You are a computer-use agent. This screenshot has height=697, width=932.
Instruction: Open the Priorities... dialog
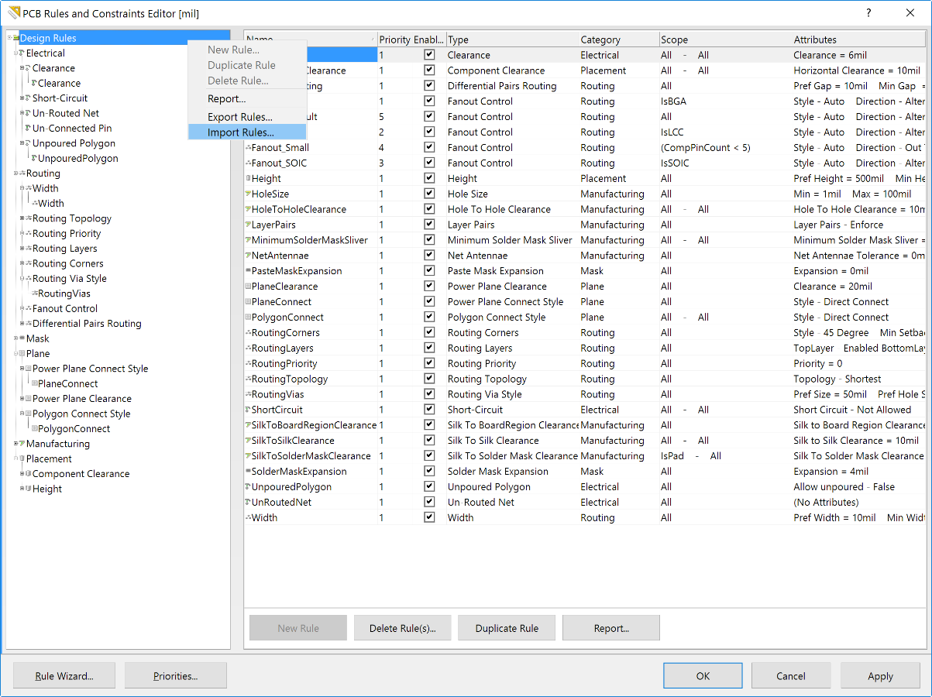[176, 676]
